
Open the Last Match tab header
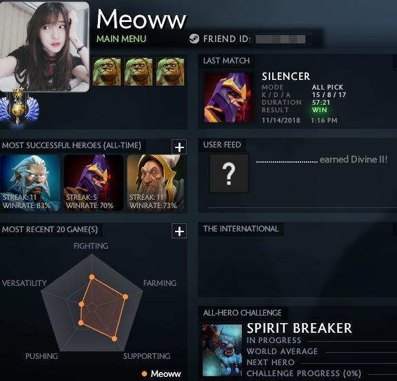(x=226, y=61)
